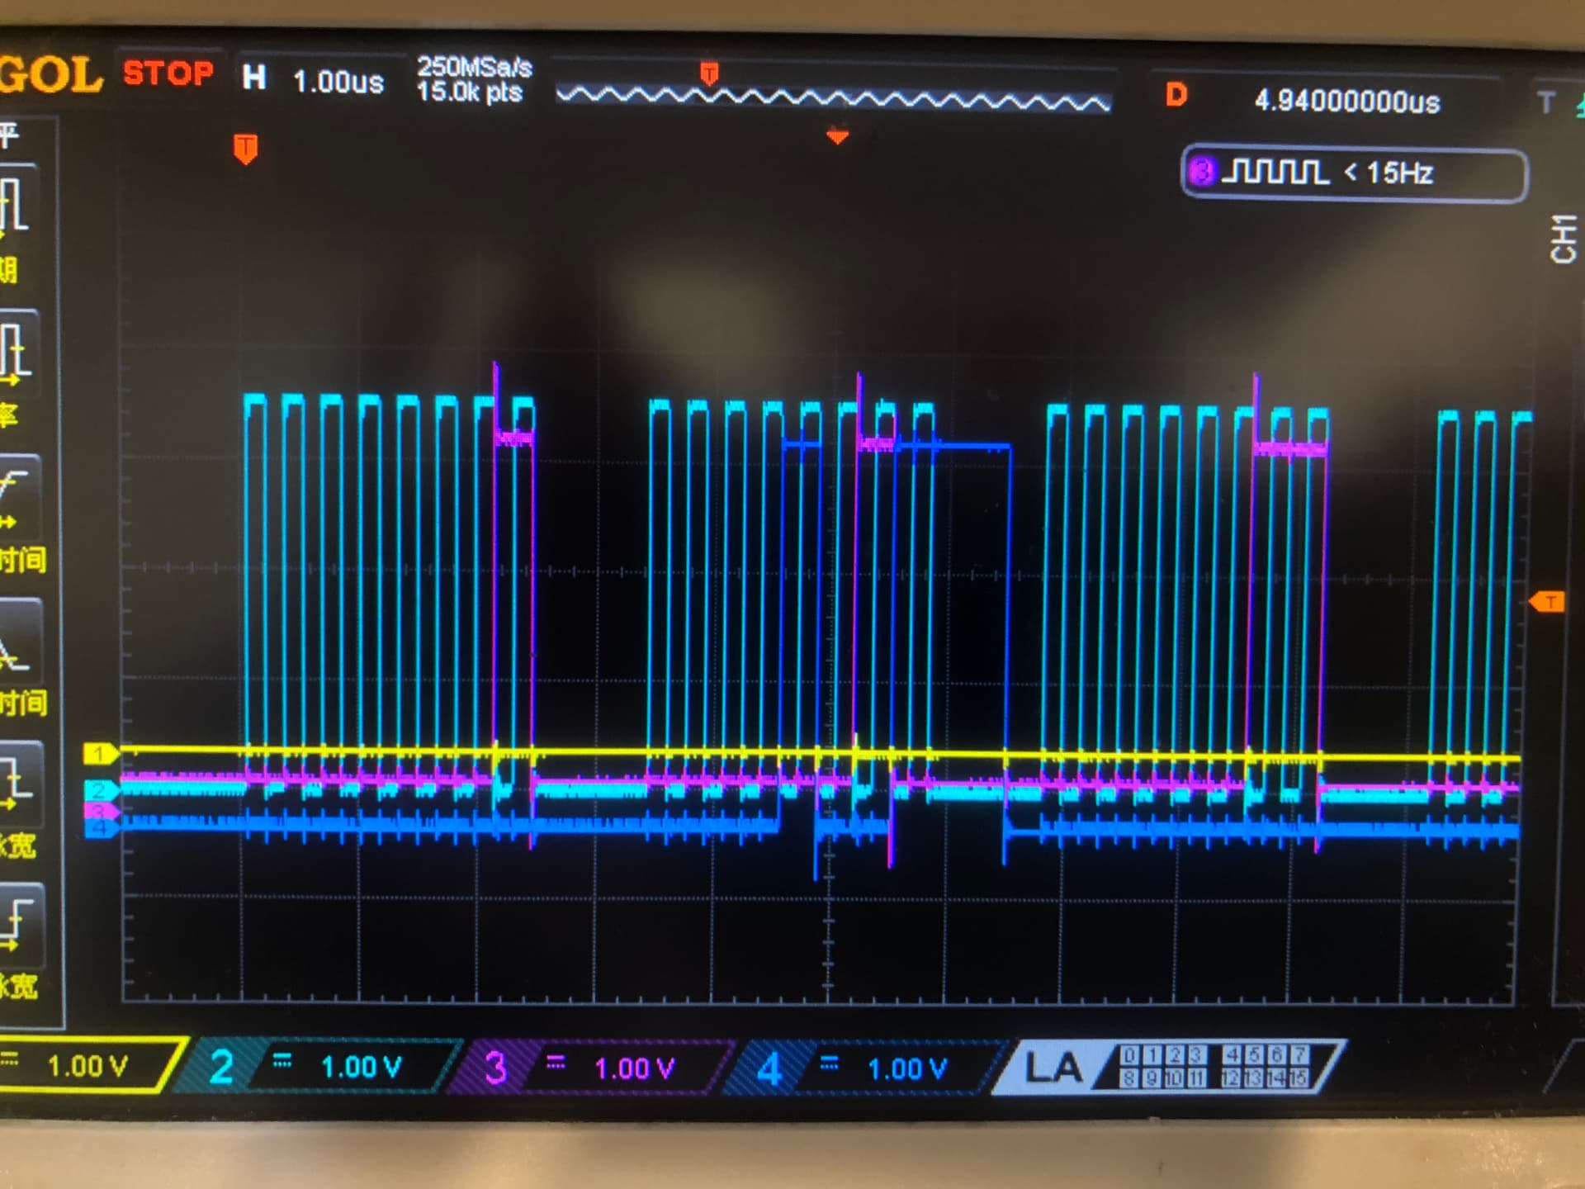Click the LA digital channels 0-15 indicator grid
This screenshot has height=1189, width=1585.
click(x=1214, y=1067)
